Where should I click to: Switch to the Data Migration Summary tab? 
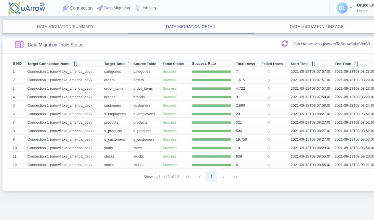pyautogui.click(x=65, y=27)
